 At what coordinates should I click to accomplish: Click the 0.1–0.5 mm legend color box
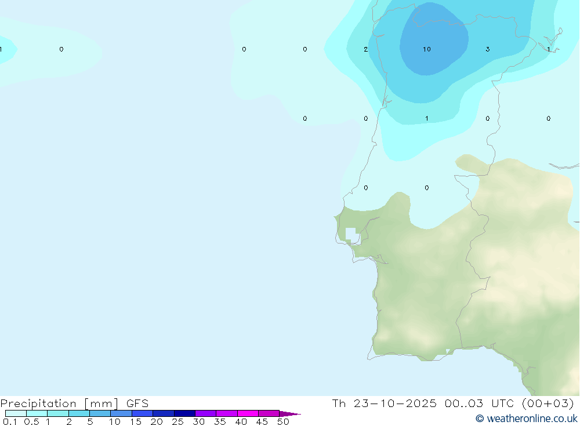point(16,413)
